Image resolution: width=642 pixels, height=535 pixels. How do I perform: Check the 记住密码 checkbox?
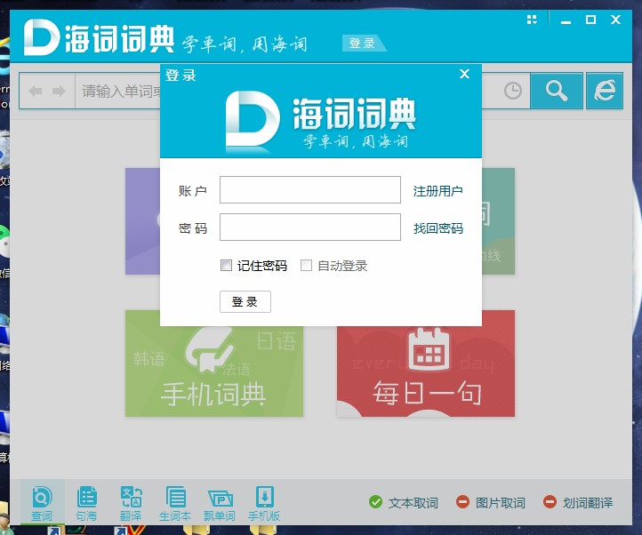pyautogui.click(x=226, y=265)
